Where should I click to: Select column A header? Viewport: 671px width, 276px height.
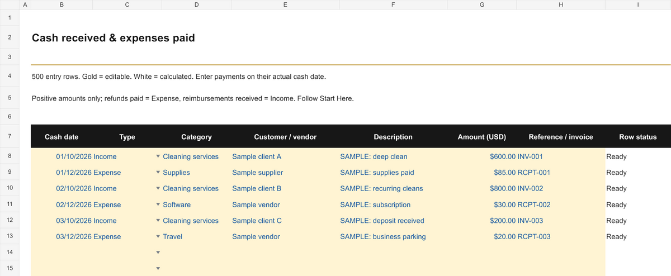(25, 4)
